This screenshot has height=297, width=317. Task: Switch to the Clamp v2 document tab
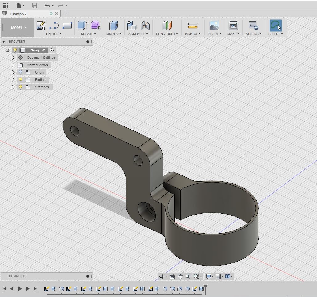18,14
